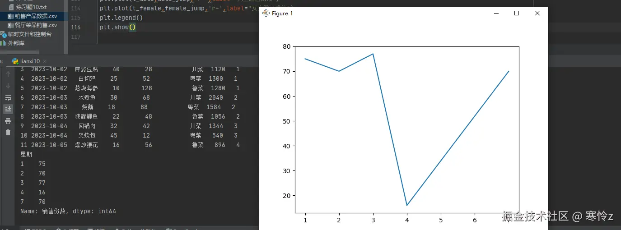The width and height of the screenshot is (621, 230).
Task: Click y-axis tick label 50 in Figure 1
Action: point(287,121)
